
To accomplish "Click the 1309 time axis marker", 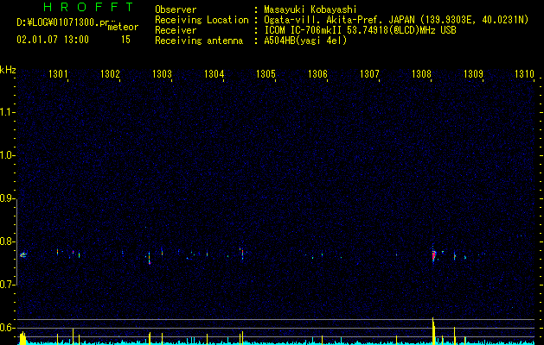I will pyautogui.click(x=474, y=73).
